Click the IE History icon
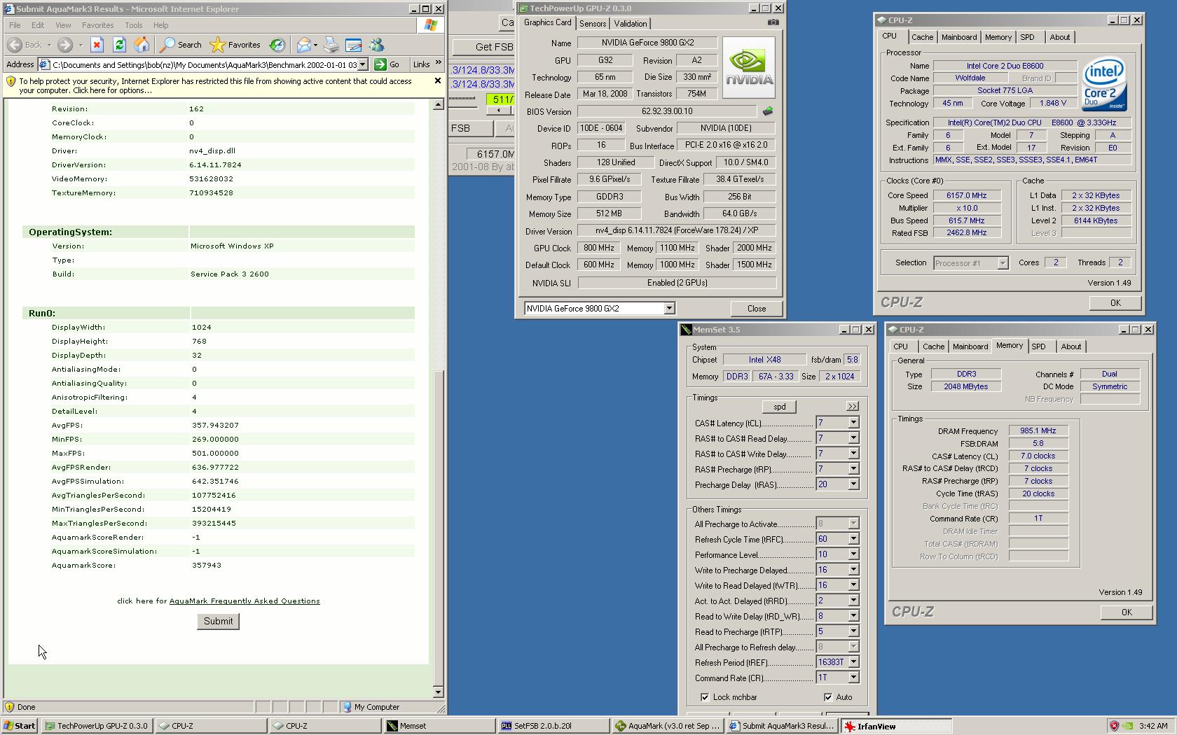The height and width of the screenshot is (735, 1177). [x=277, y=45]
